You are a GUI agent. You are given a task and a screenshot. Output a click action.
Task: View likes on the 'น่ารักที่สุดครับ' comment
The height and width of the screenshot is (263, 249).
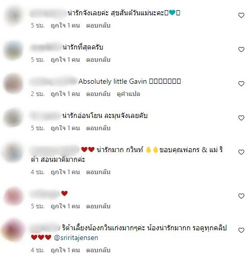(65, 60)
